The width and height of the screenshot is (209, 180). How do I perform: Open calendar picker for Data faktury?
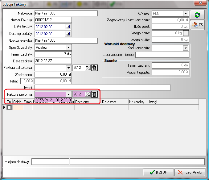tap(68, 27)
